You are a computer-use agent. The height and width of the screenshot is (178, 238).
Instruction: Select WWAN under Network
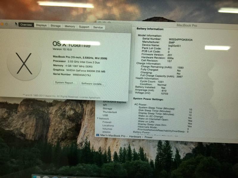click(x=106, y=132)
